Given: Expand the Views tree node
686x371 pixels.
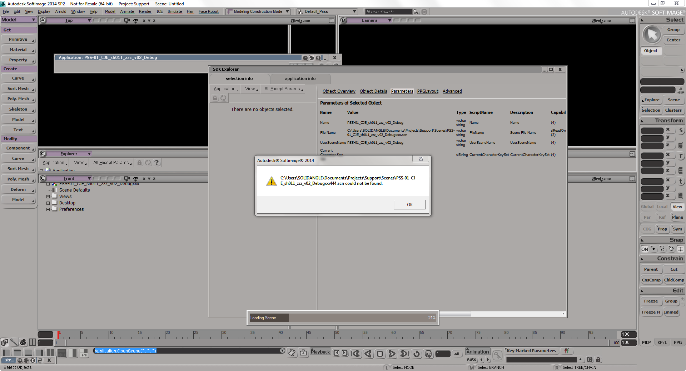Looking at the screenshot, I should pyautogui.click(x=48, y=197).
